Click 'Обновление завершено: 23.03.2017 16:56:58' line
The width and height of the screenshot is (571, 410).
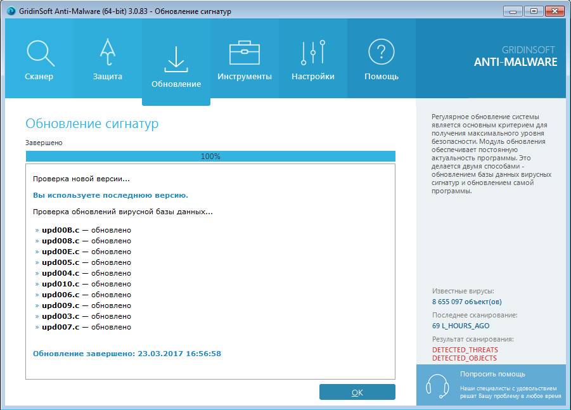pyautogui.click(x=127, y=354)
